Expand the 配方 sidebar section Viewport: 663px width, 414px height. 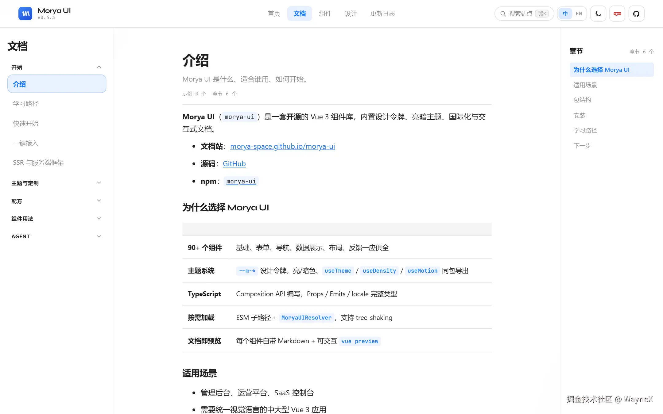pyautogui.click(x=56, y=201)
